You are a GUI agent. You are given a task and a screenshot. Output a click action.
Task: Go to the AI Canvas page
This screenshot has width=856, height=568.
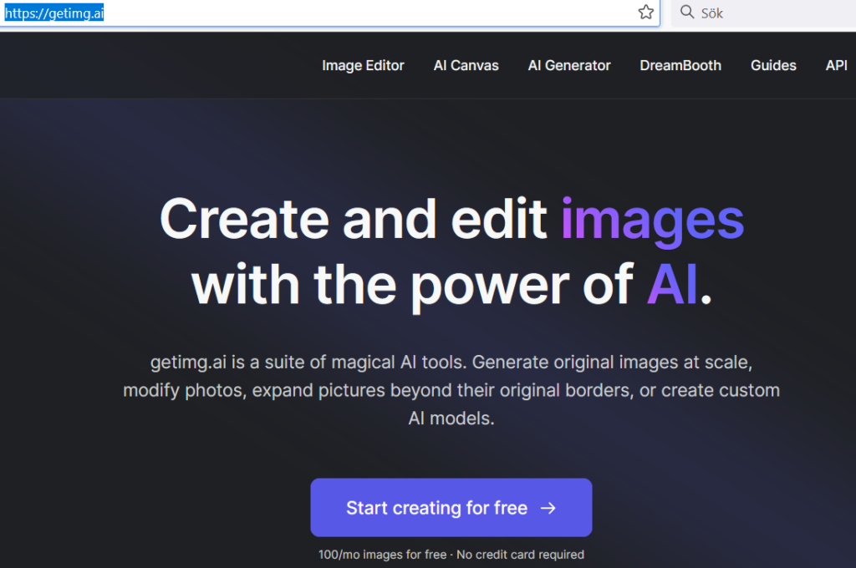click(x=466, y=65)
